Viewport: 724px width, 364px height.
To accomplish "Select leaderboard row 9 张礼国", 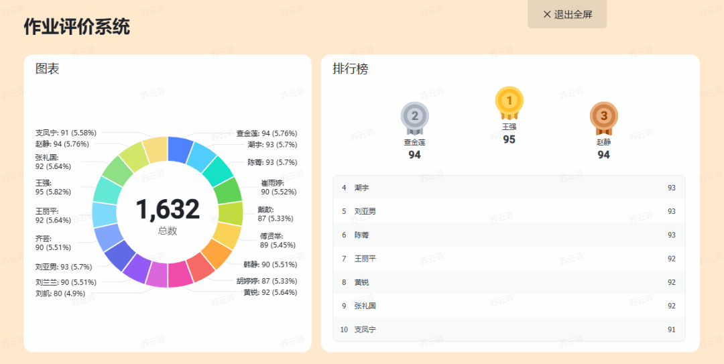I will click(x=509, y=306).
